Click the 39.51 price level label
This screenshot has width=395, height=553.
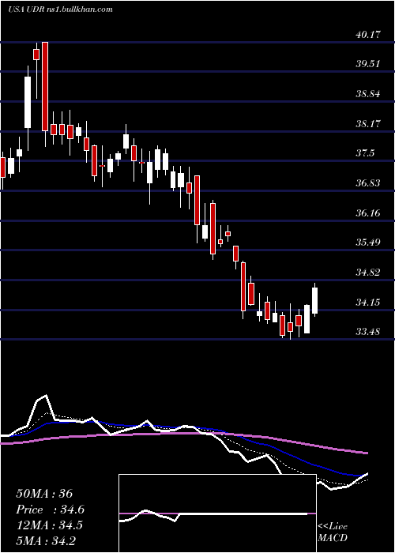368,64
